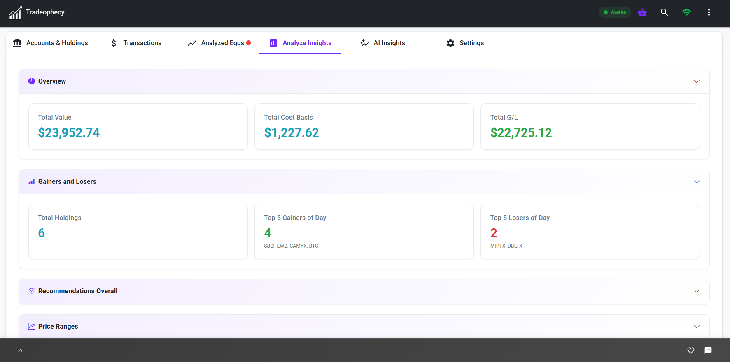The image size is (730, 362).
Task: Expand the Price Ranges section
Action: click(697, 327)
